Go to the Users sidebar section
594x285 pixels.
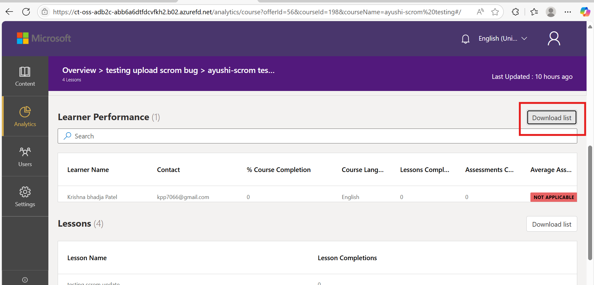point(25,157)
